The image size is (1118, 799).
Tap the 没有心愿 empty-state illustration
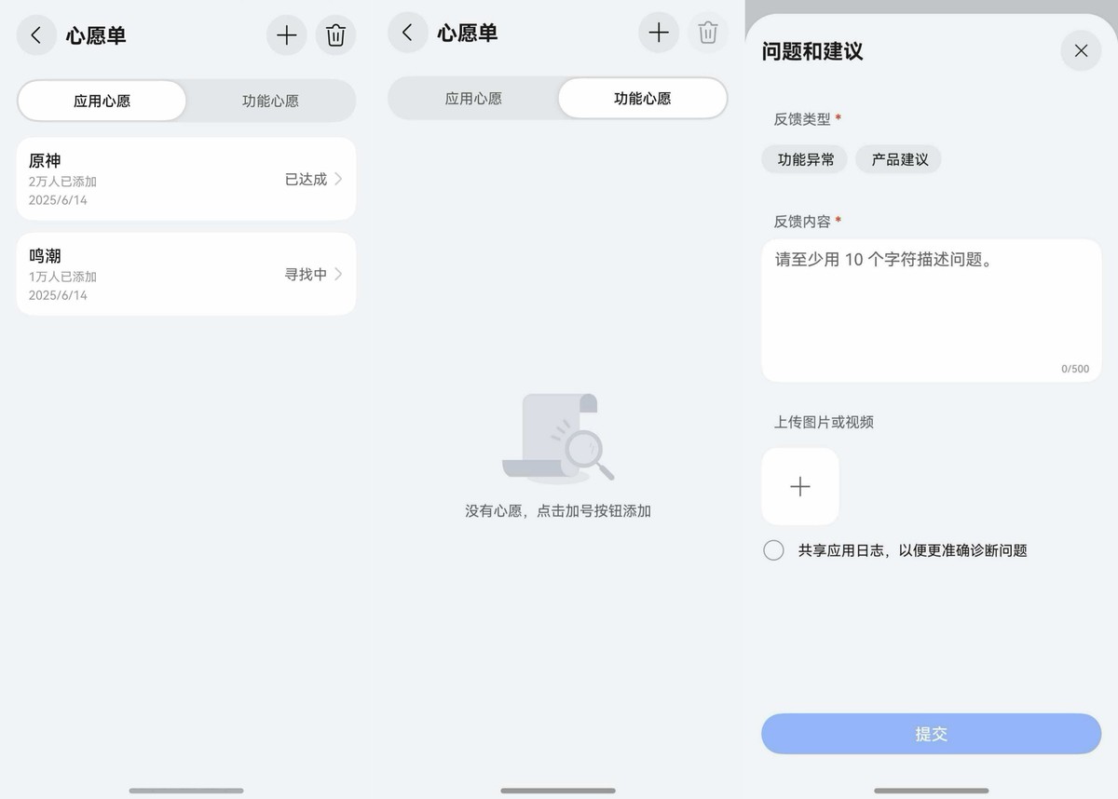point(559,438)
